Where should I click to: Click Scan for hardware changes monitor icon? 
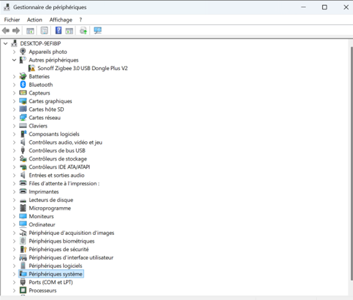pos(97,30)
